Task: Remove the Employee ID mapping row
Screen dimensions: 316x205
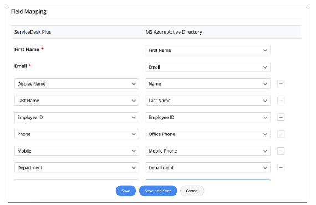Action: [x=281, y=117]
